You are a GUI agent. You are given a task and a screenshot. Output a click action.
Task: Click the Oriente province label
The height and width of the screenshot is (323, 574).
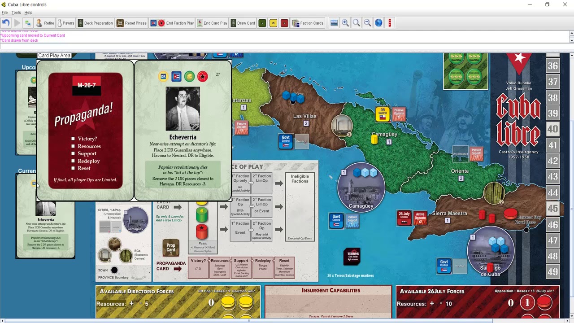tap(460, 171)
